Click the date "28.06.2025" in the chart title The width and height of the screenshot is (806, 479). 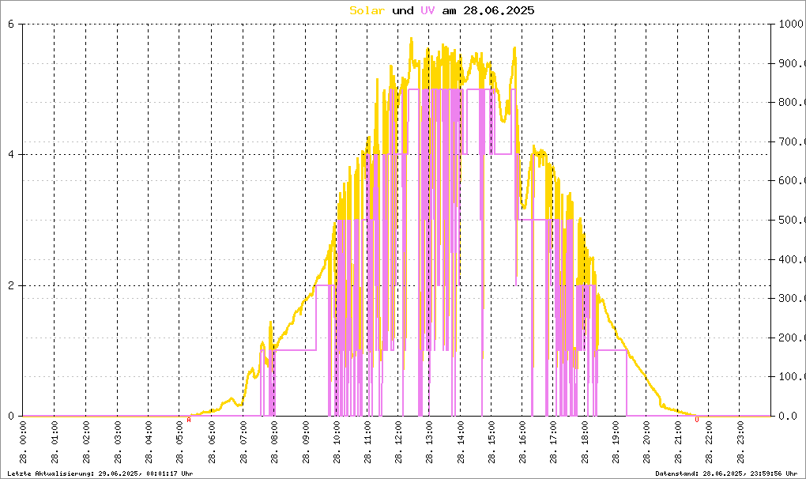pos(499,10)
